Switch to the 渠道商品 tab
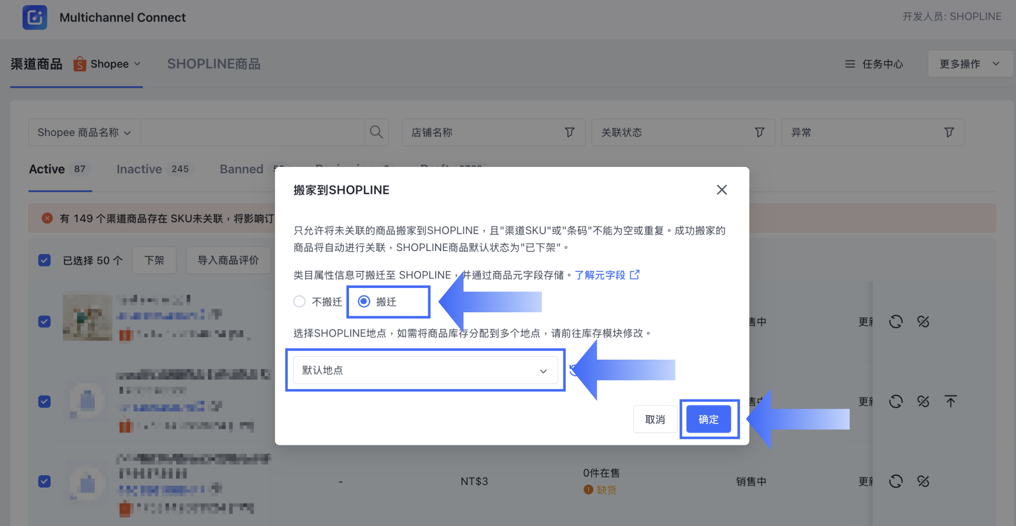Image resolution: width=1016 pixels, height=526 pixels. [x=36, y=64]
